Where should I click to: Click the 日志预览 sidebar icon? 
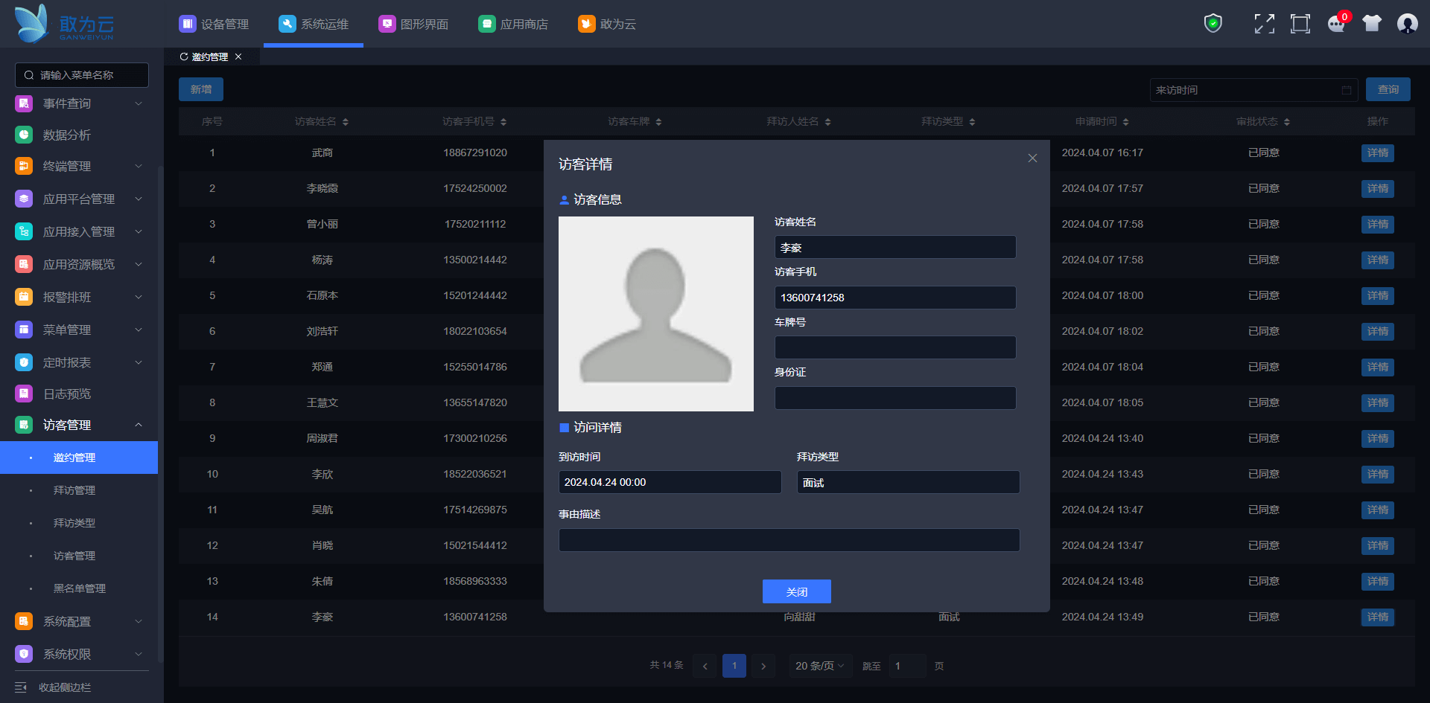point(24,394)
